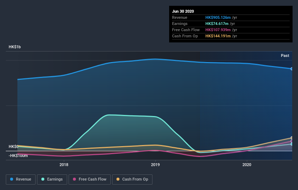This screenshot has width=298, height=190.
Task: Click the 2018 x-axis label
Action: click(x=64, y=165)
